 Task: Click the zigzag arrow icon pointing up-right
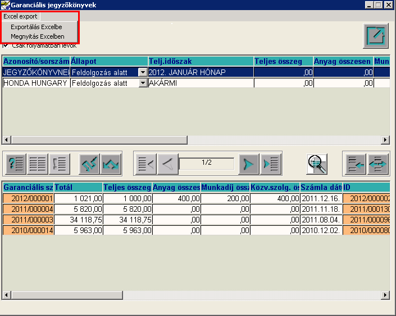89,164
